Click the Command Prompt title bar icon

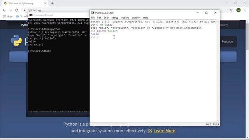[x=31, y=15]
